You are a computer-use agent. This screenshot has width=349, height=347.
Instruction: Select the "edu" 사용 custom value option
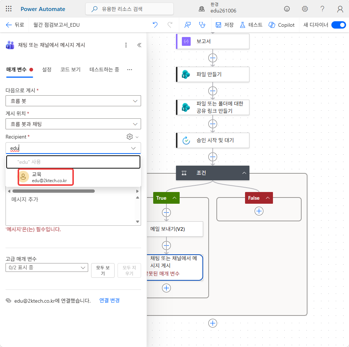pos(73,162)
